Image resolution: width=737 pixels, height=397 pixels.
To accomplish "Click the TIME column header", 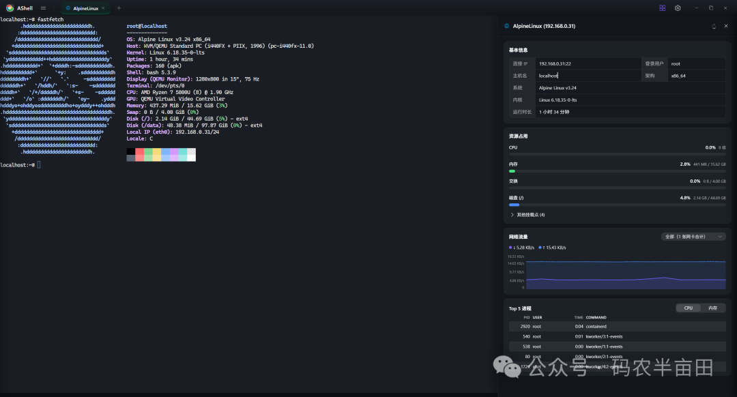I will pyautogui.click(x=579, y=318).
